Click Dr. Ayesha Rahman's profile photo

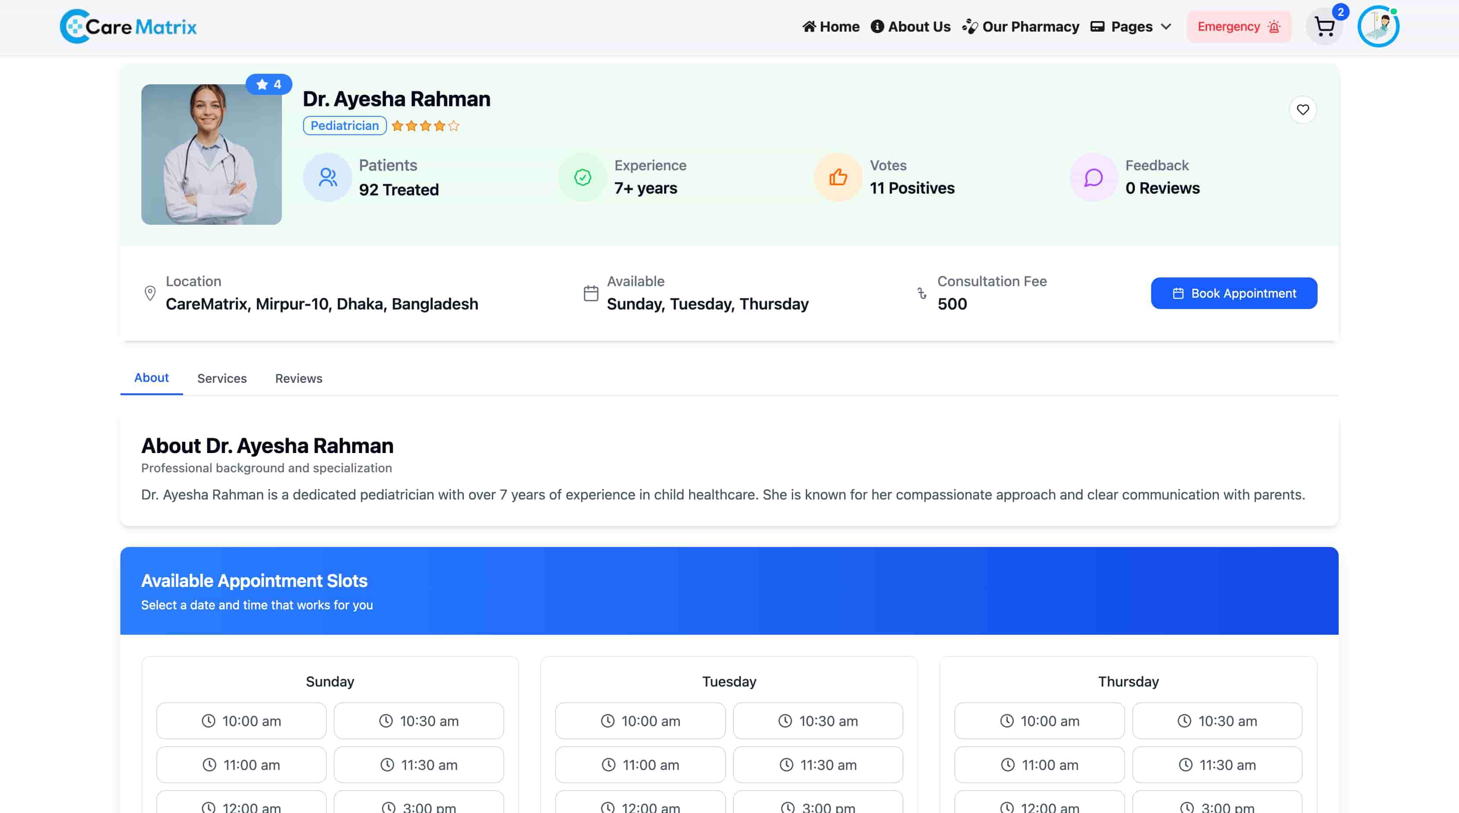(211, 155)
